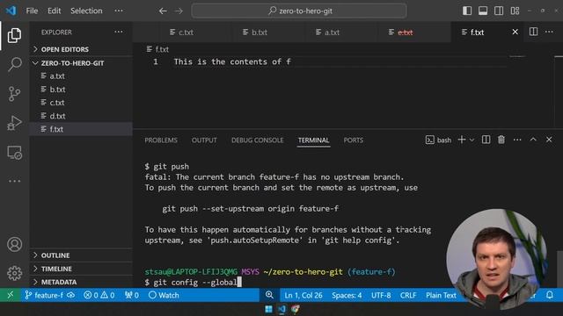
Task: Kill the terminal with trash icon
Action: 501,140
